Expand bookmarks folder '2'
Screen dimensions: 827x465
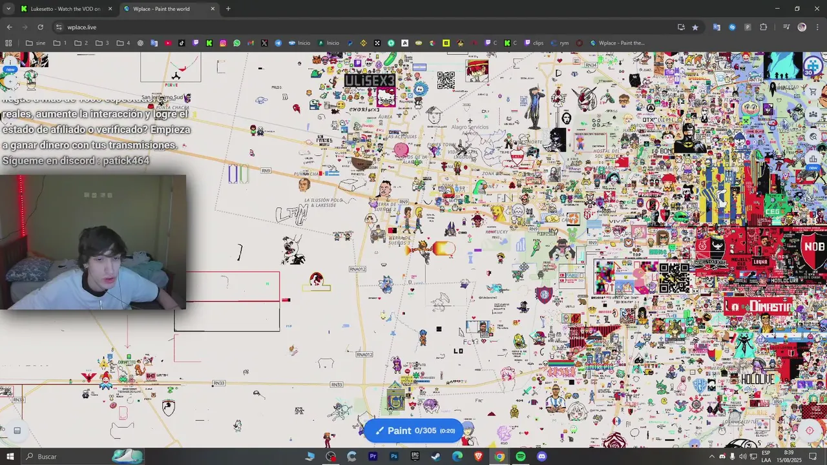81,43
